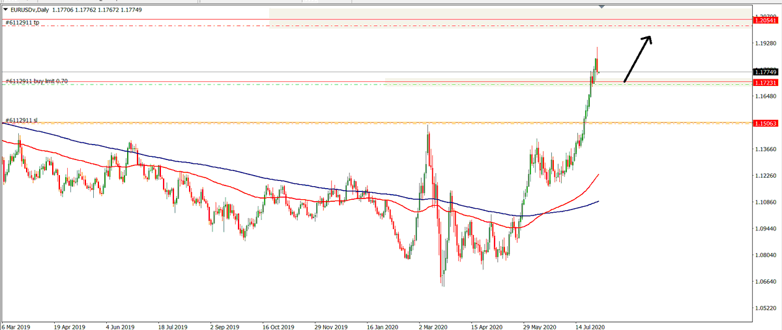Image resolution: width=782 pixels, height=330 pixels.
Task: Click the 29 May 2020 date label
Action: click(x=540, y=326)
